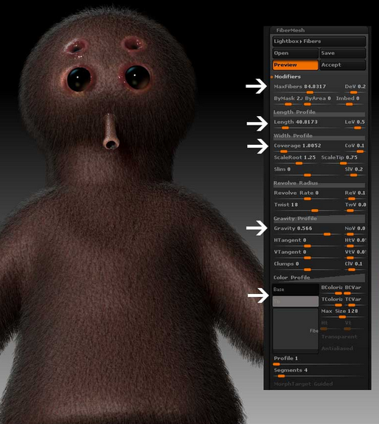This screenshot has height=424, width=379.
Task: Toggle the Preview button off
Action: pyautogui.click(x=295, y=65)
